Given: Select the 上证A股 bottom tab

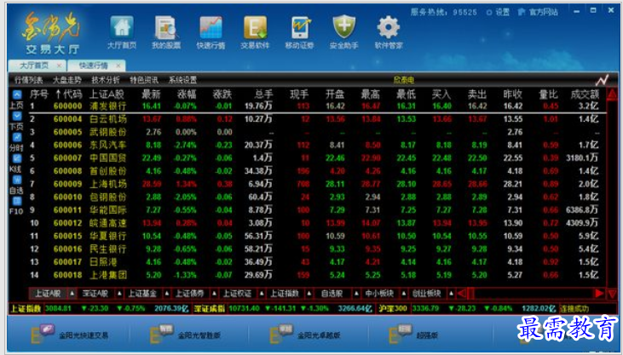Looking at the screenshot, I should (x=48, y=294).
